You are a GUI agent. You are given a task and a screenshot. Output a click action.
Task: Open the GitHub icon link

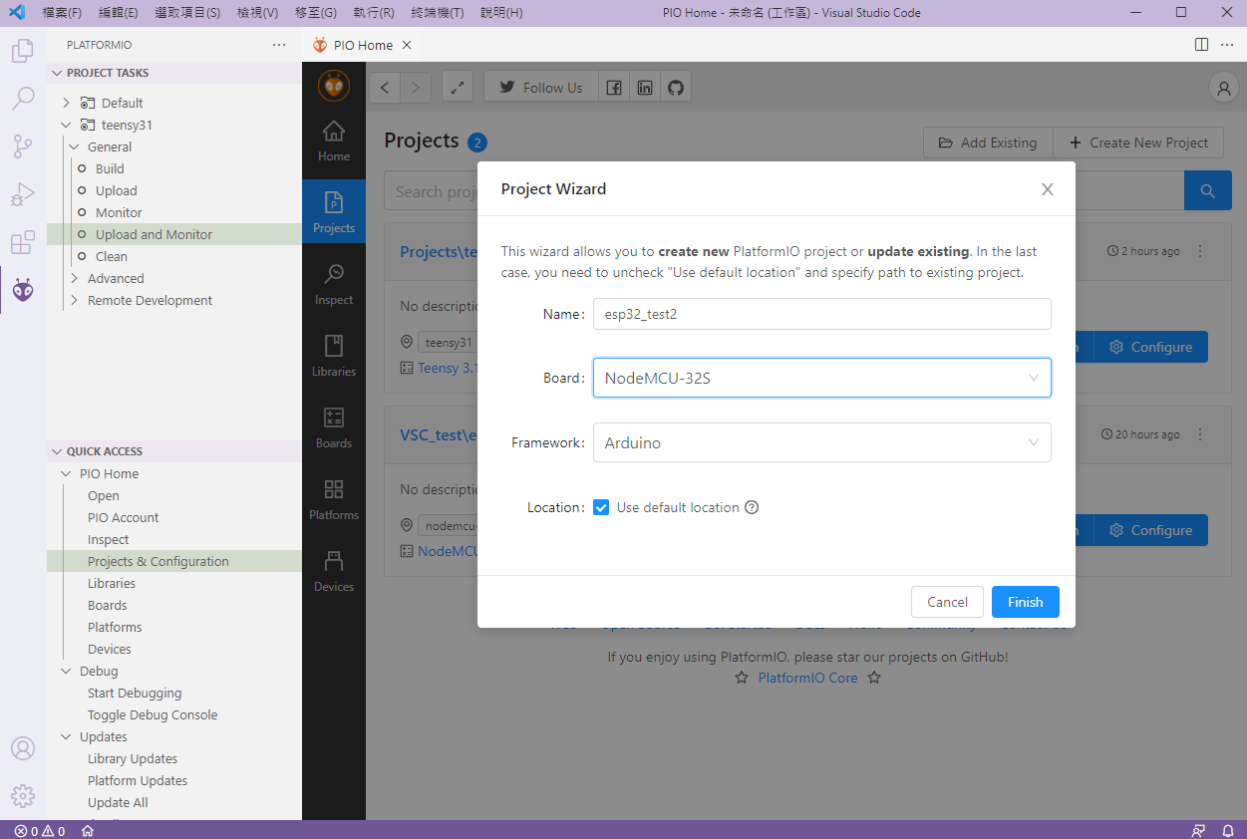click(x=676, y=88)
